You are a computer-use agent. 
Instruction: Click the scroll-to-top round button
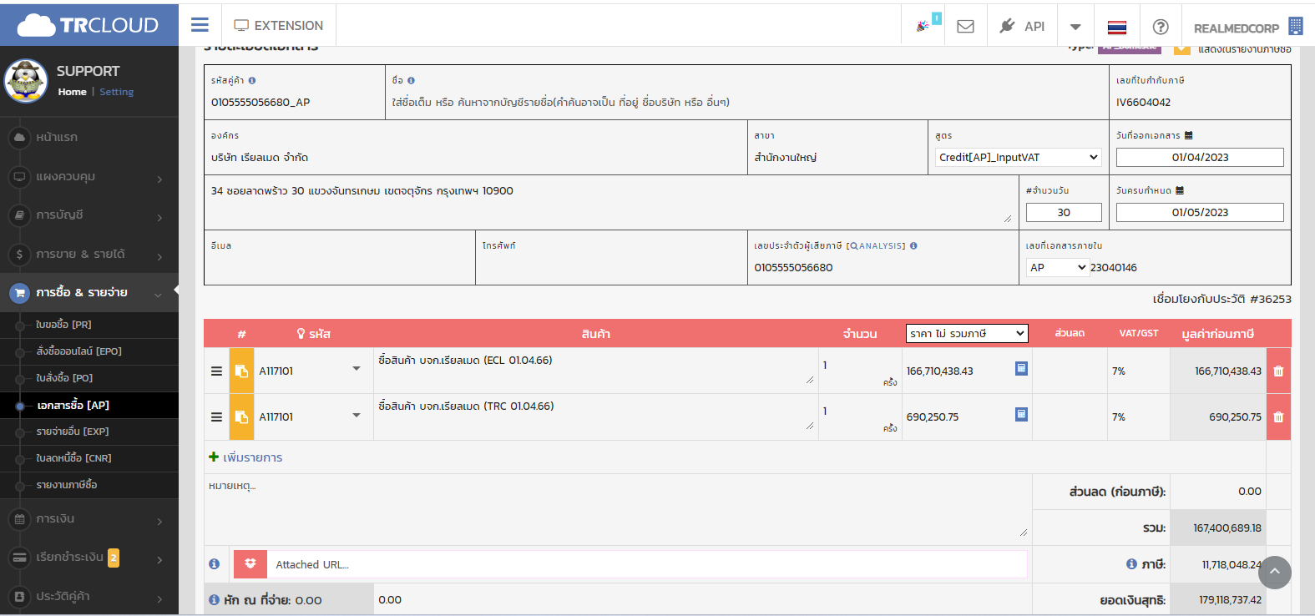pyautogui.click(x=1274, y=572)
